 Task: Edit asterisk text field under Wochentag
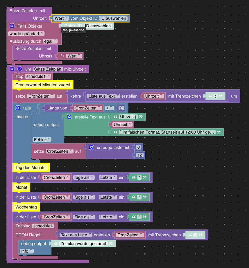pos(139,217)
